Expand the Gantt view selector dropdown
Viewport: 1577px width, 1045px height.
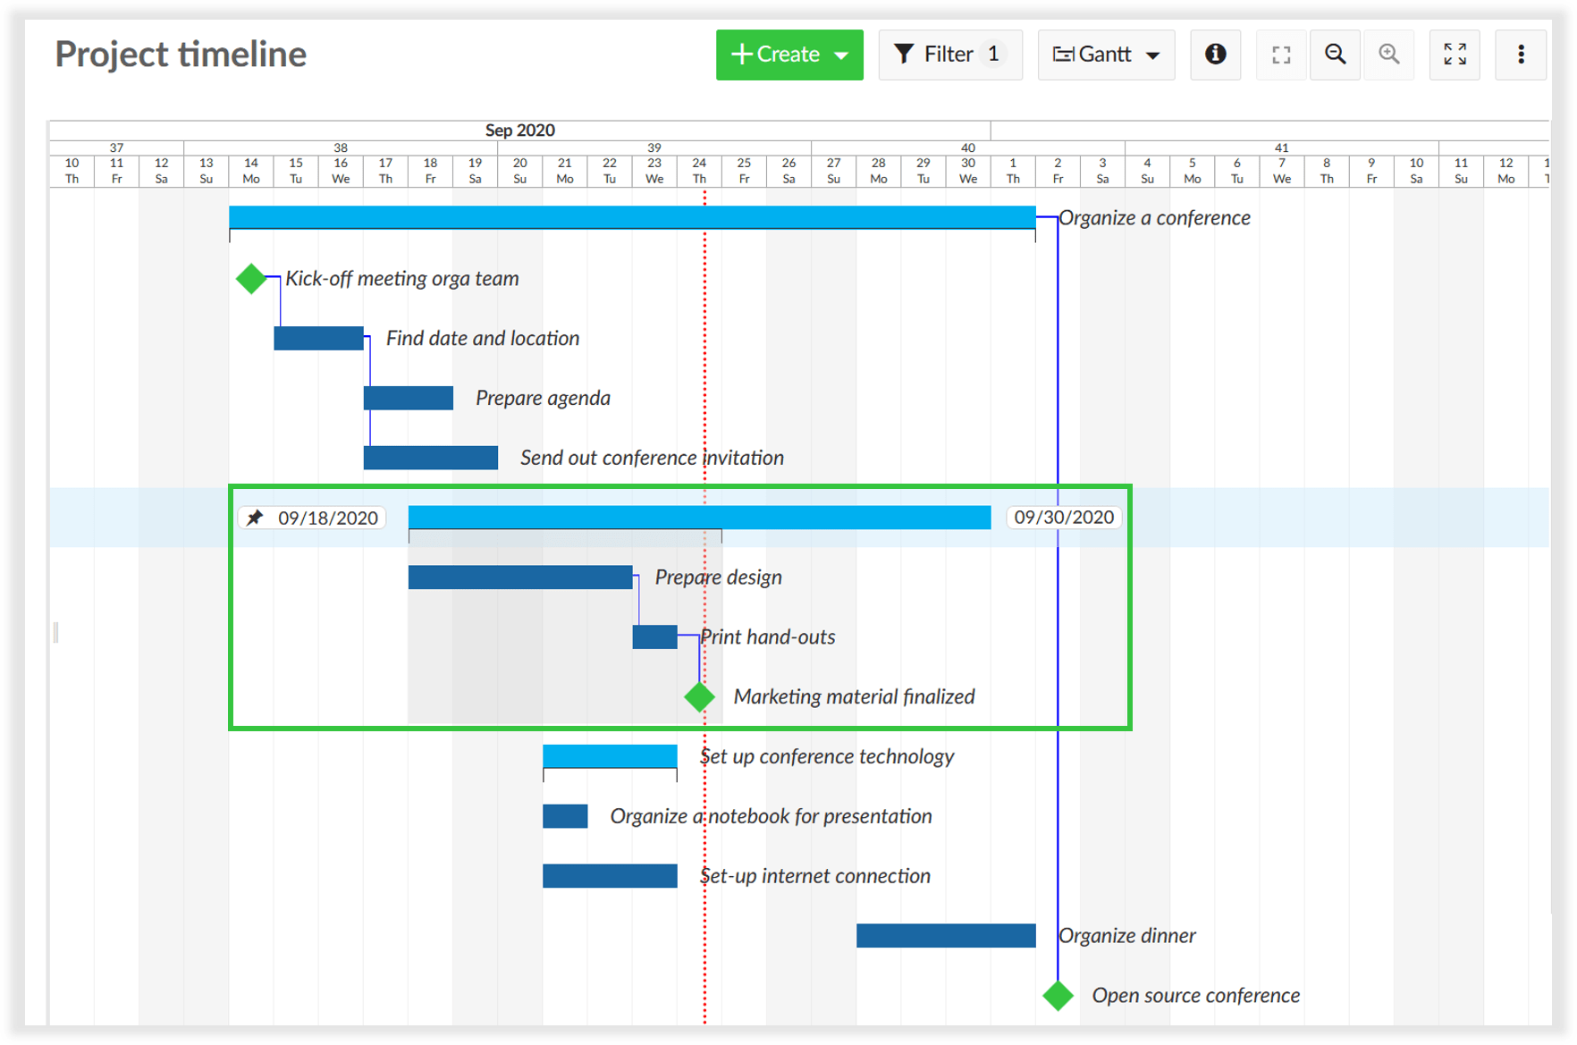pyautogui.click(x=1154, y=55)
